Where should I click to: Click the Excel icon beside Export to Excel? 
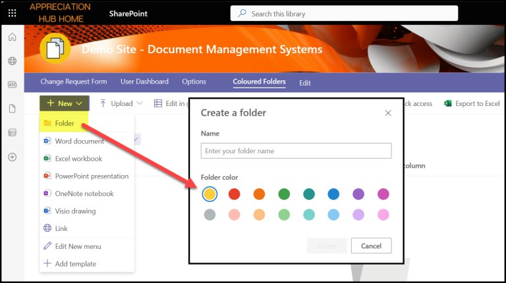click(x=447, y=103)
